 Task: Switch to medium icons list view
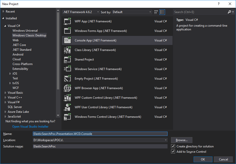(x=162, y=12)
